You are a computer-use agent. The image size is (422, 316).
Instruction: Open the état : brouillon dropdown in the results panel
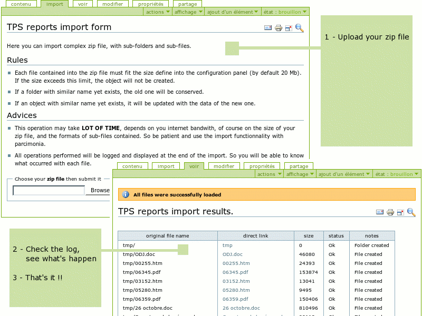coord(397,174)
